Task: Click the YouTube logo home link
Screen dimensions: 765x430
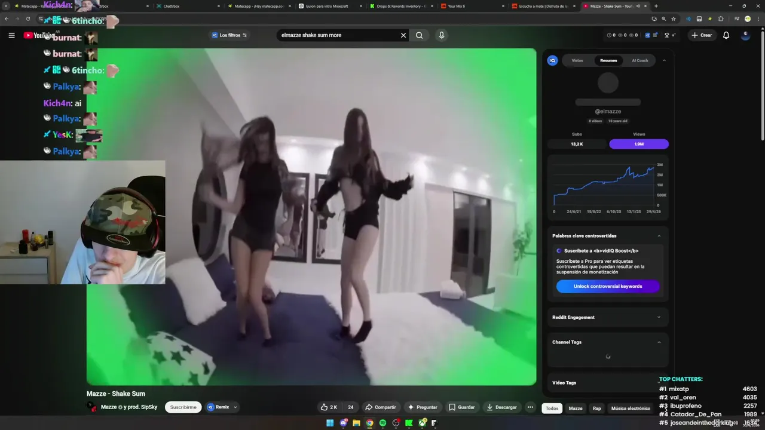Action: point(39,35)
